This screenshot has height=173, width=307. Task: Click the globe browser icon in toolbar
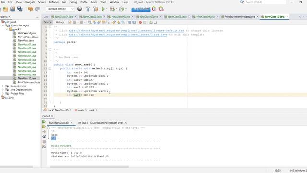(x=80, y=9)
